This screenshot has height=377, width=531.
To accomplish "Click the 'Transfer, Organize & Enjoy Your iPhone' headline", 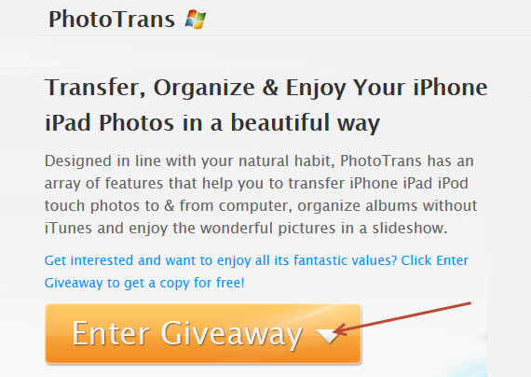I will [266, 89].
